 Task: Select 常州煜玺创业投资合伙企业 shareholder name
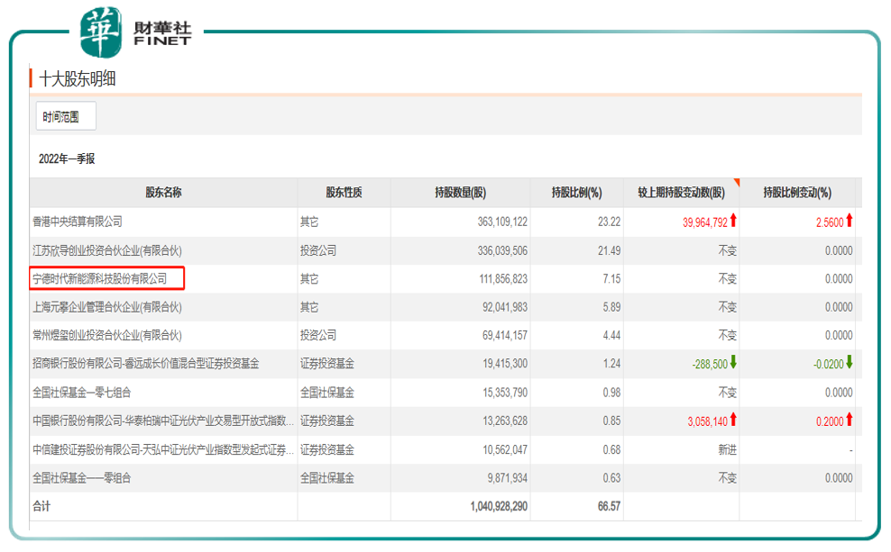[x=106, y=336]
